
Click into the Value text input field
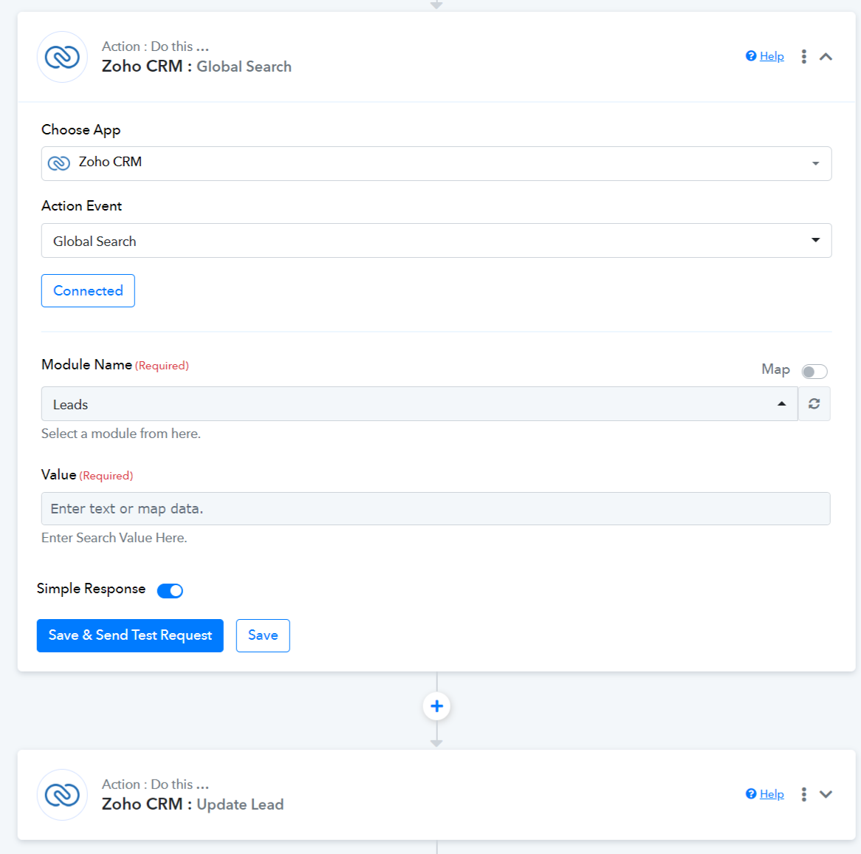436,508
